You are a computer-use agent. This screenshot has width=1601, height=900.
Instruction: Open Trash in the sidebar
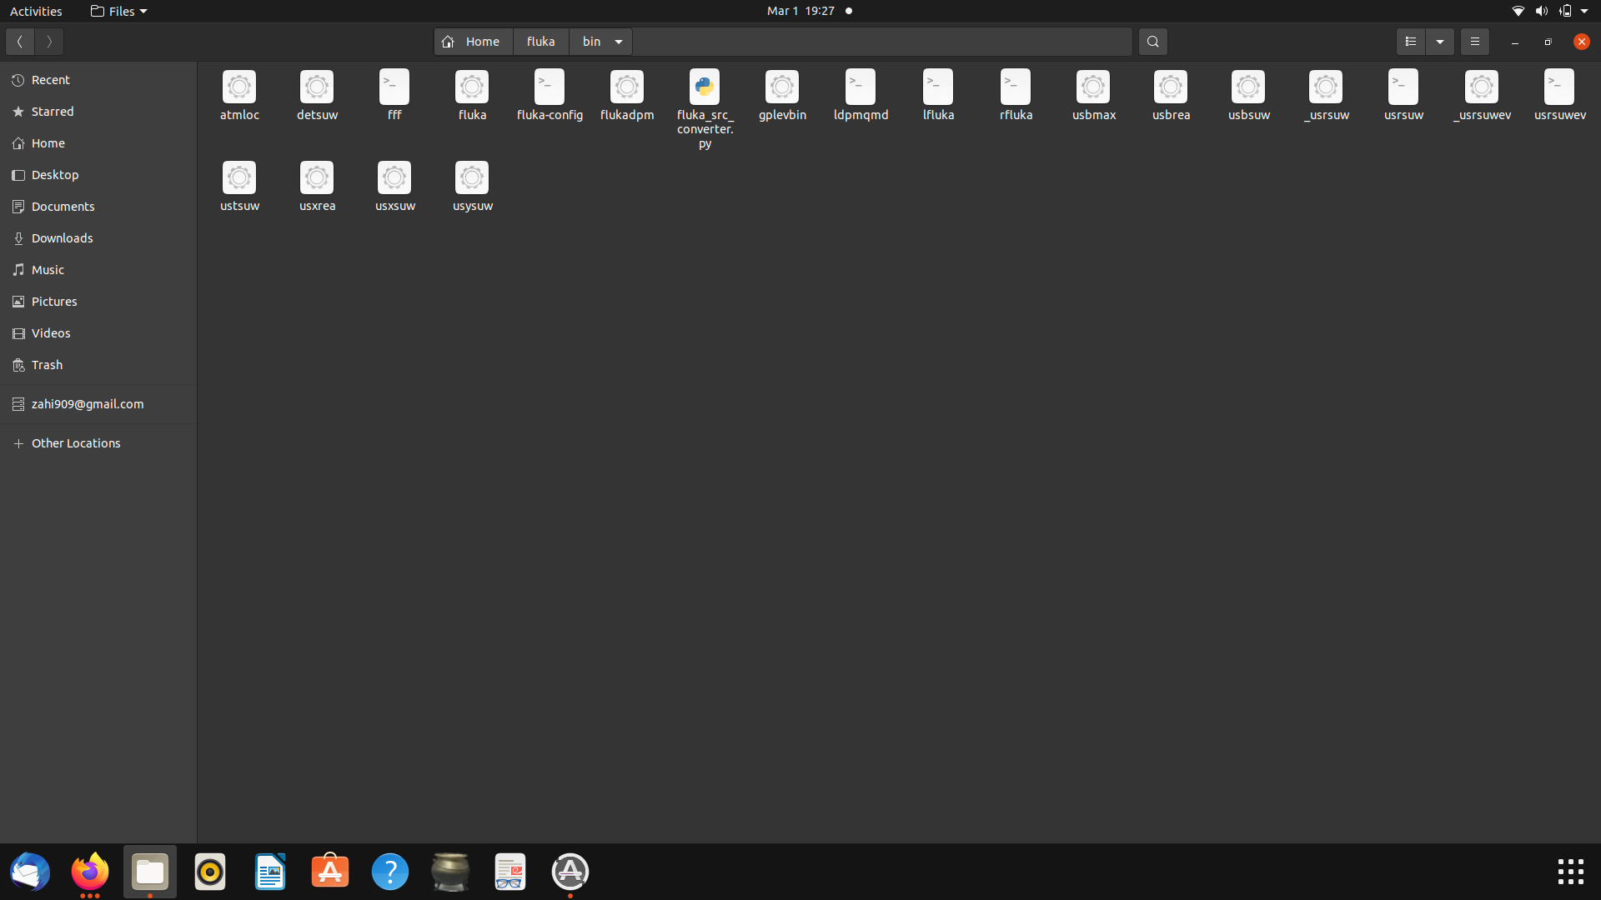(98, 365)
